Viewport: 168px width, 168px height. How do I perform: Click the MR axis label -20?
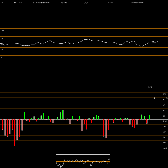[x=164, y=127]
